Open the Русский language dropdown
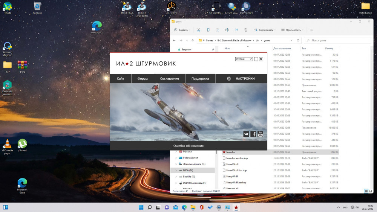 [244, 59]
